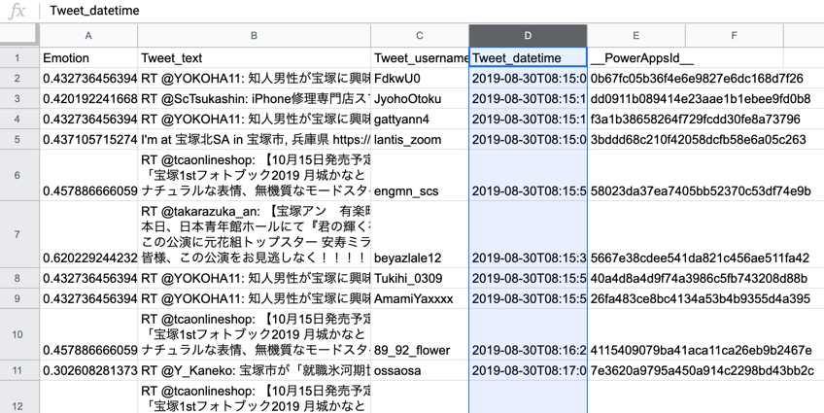Click Emotion cell 0.620229244232
Image resolution: width=824 pixels, height=413 pixels.
point(88,234)
